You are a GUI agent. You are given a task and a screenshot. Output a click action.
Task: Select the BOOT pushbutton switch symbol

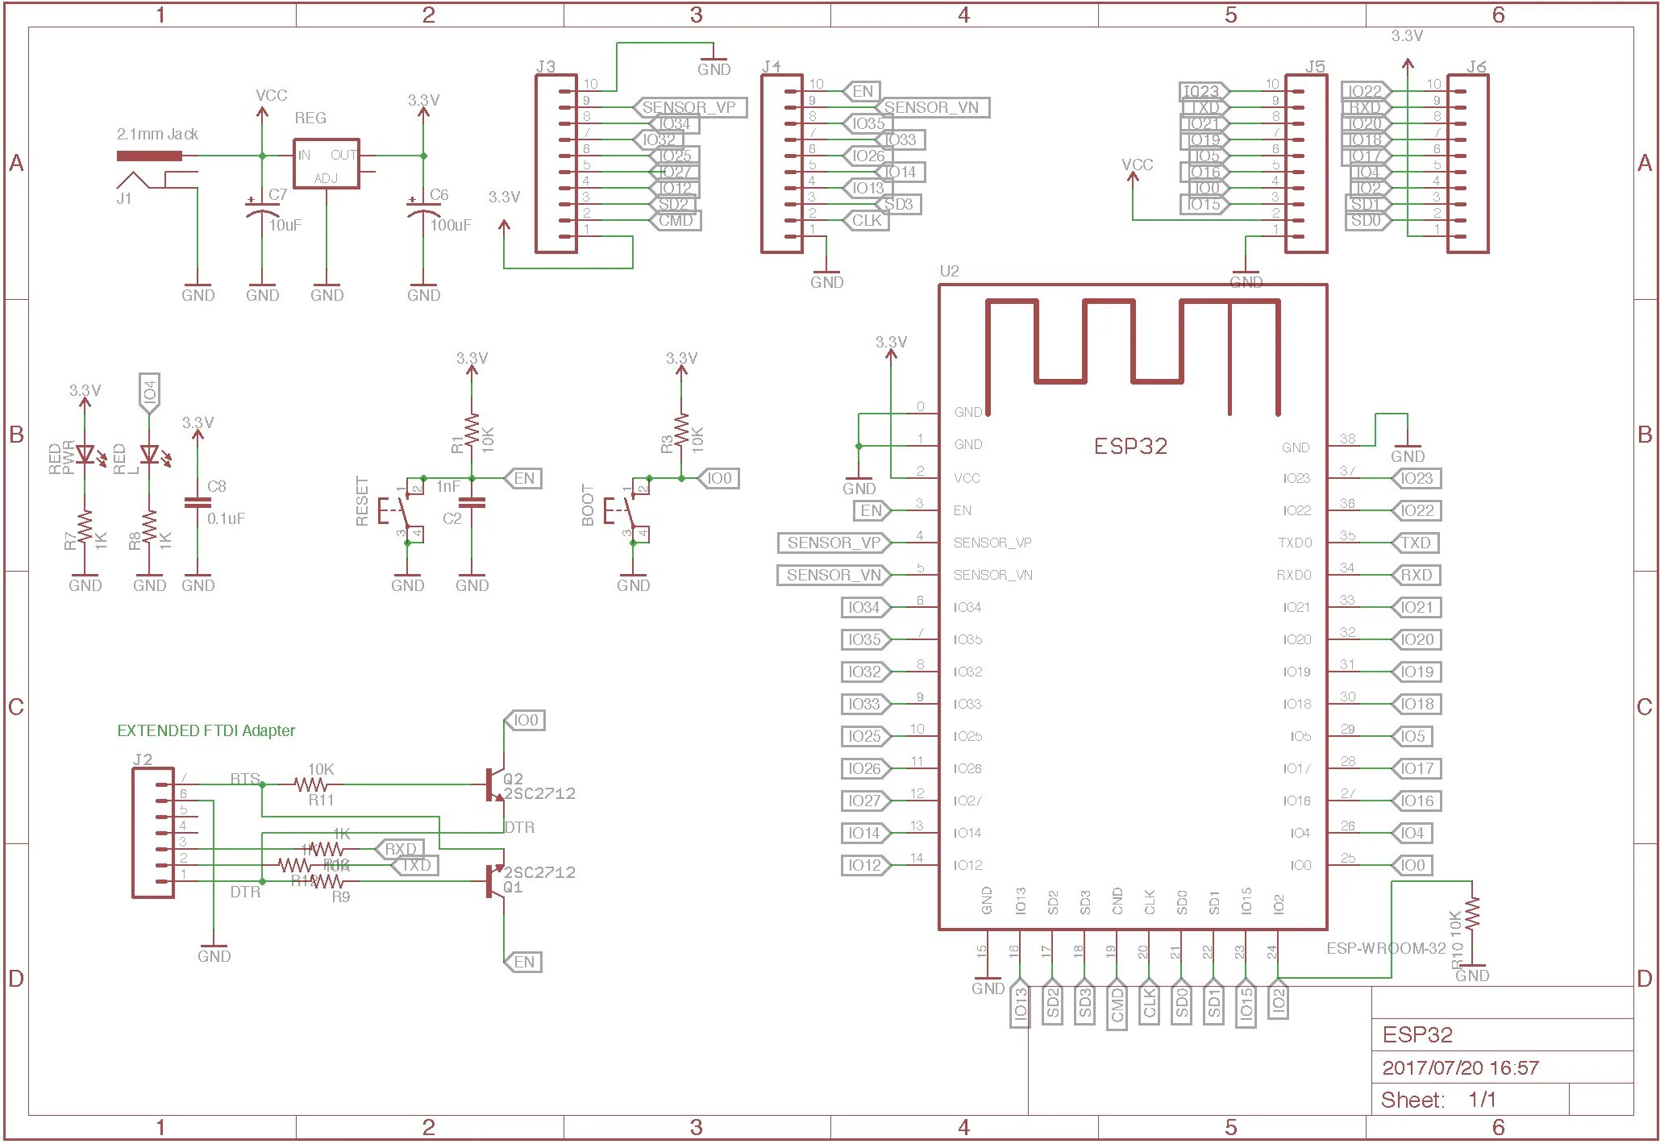[629, 511]
